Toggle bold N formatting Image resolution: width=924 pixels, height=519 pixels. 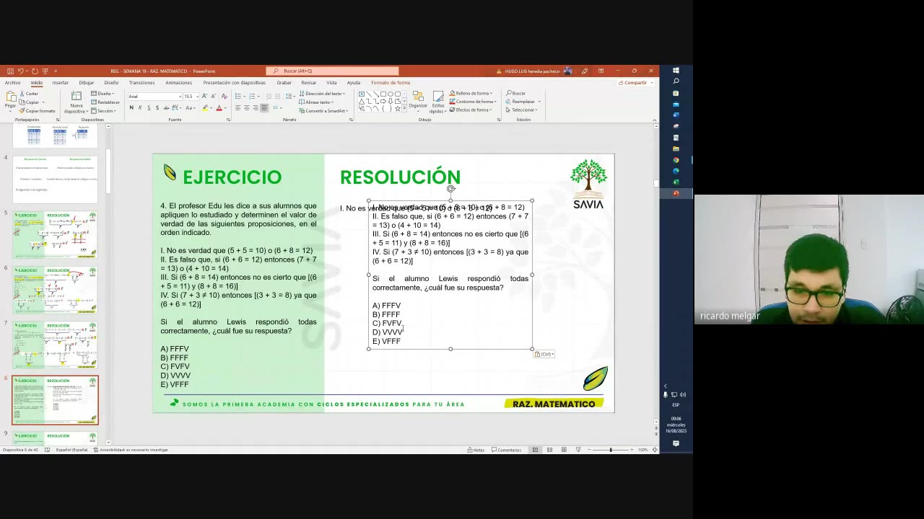pyautogui.click(x=131, y=107)
